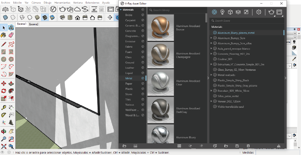Expand Aula_pared_revoque blanco material

pyautogui.click(x=211, y=48)
